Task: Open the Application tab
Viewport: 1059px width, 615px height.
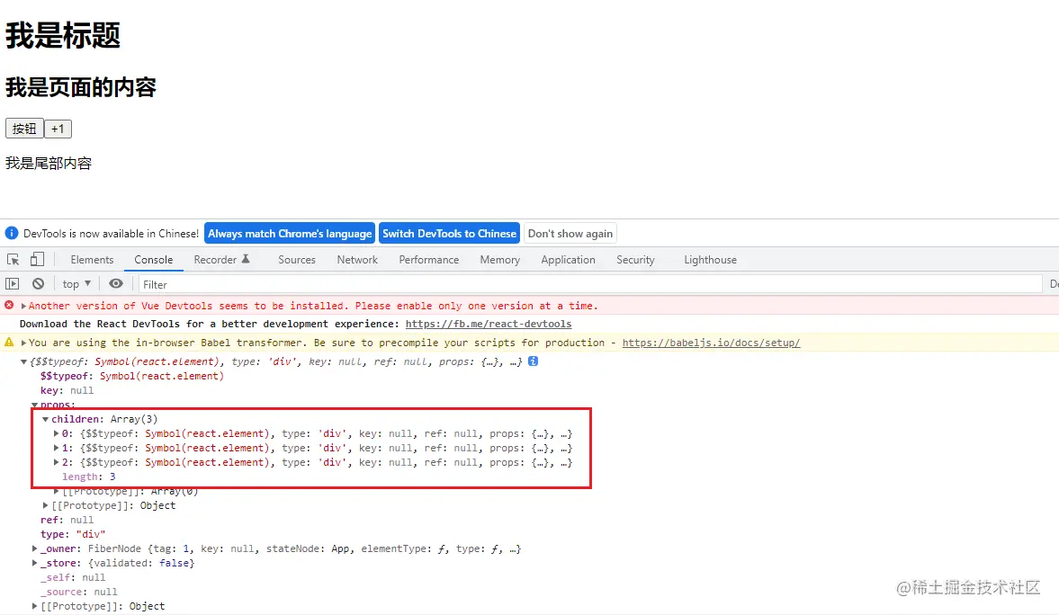Action: (568, 260)
